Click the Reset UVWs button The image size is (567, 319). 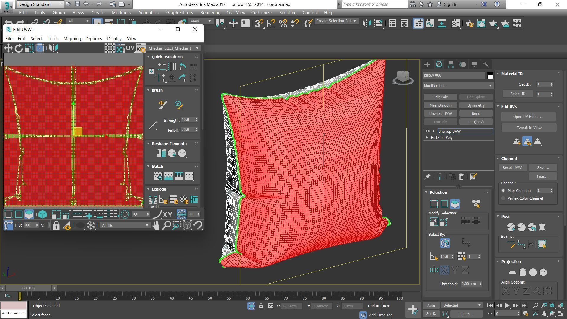tap(513, 168)
